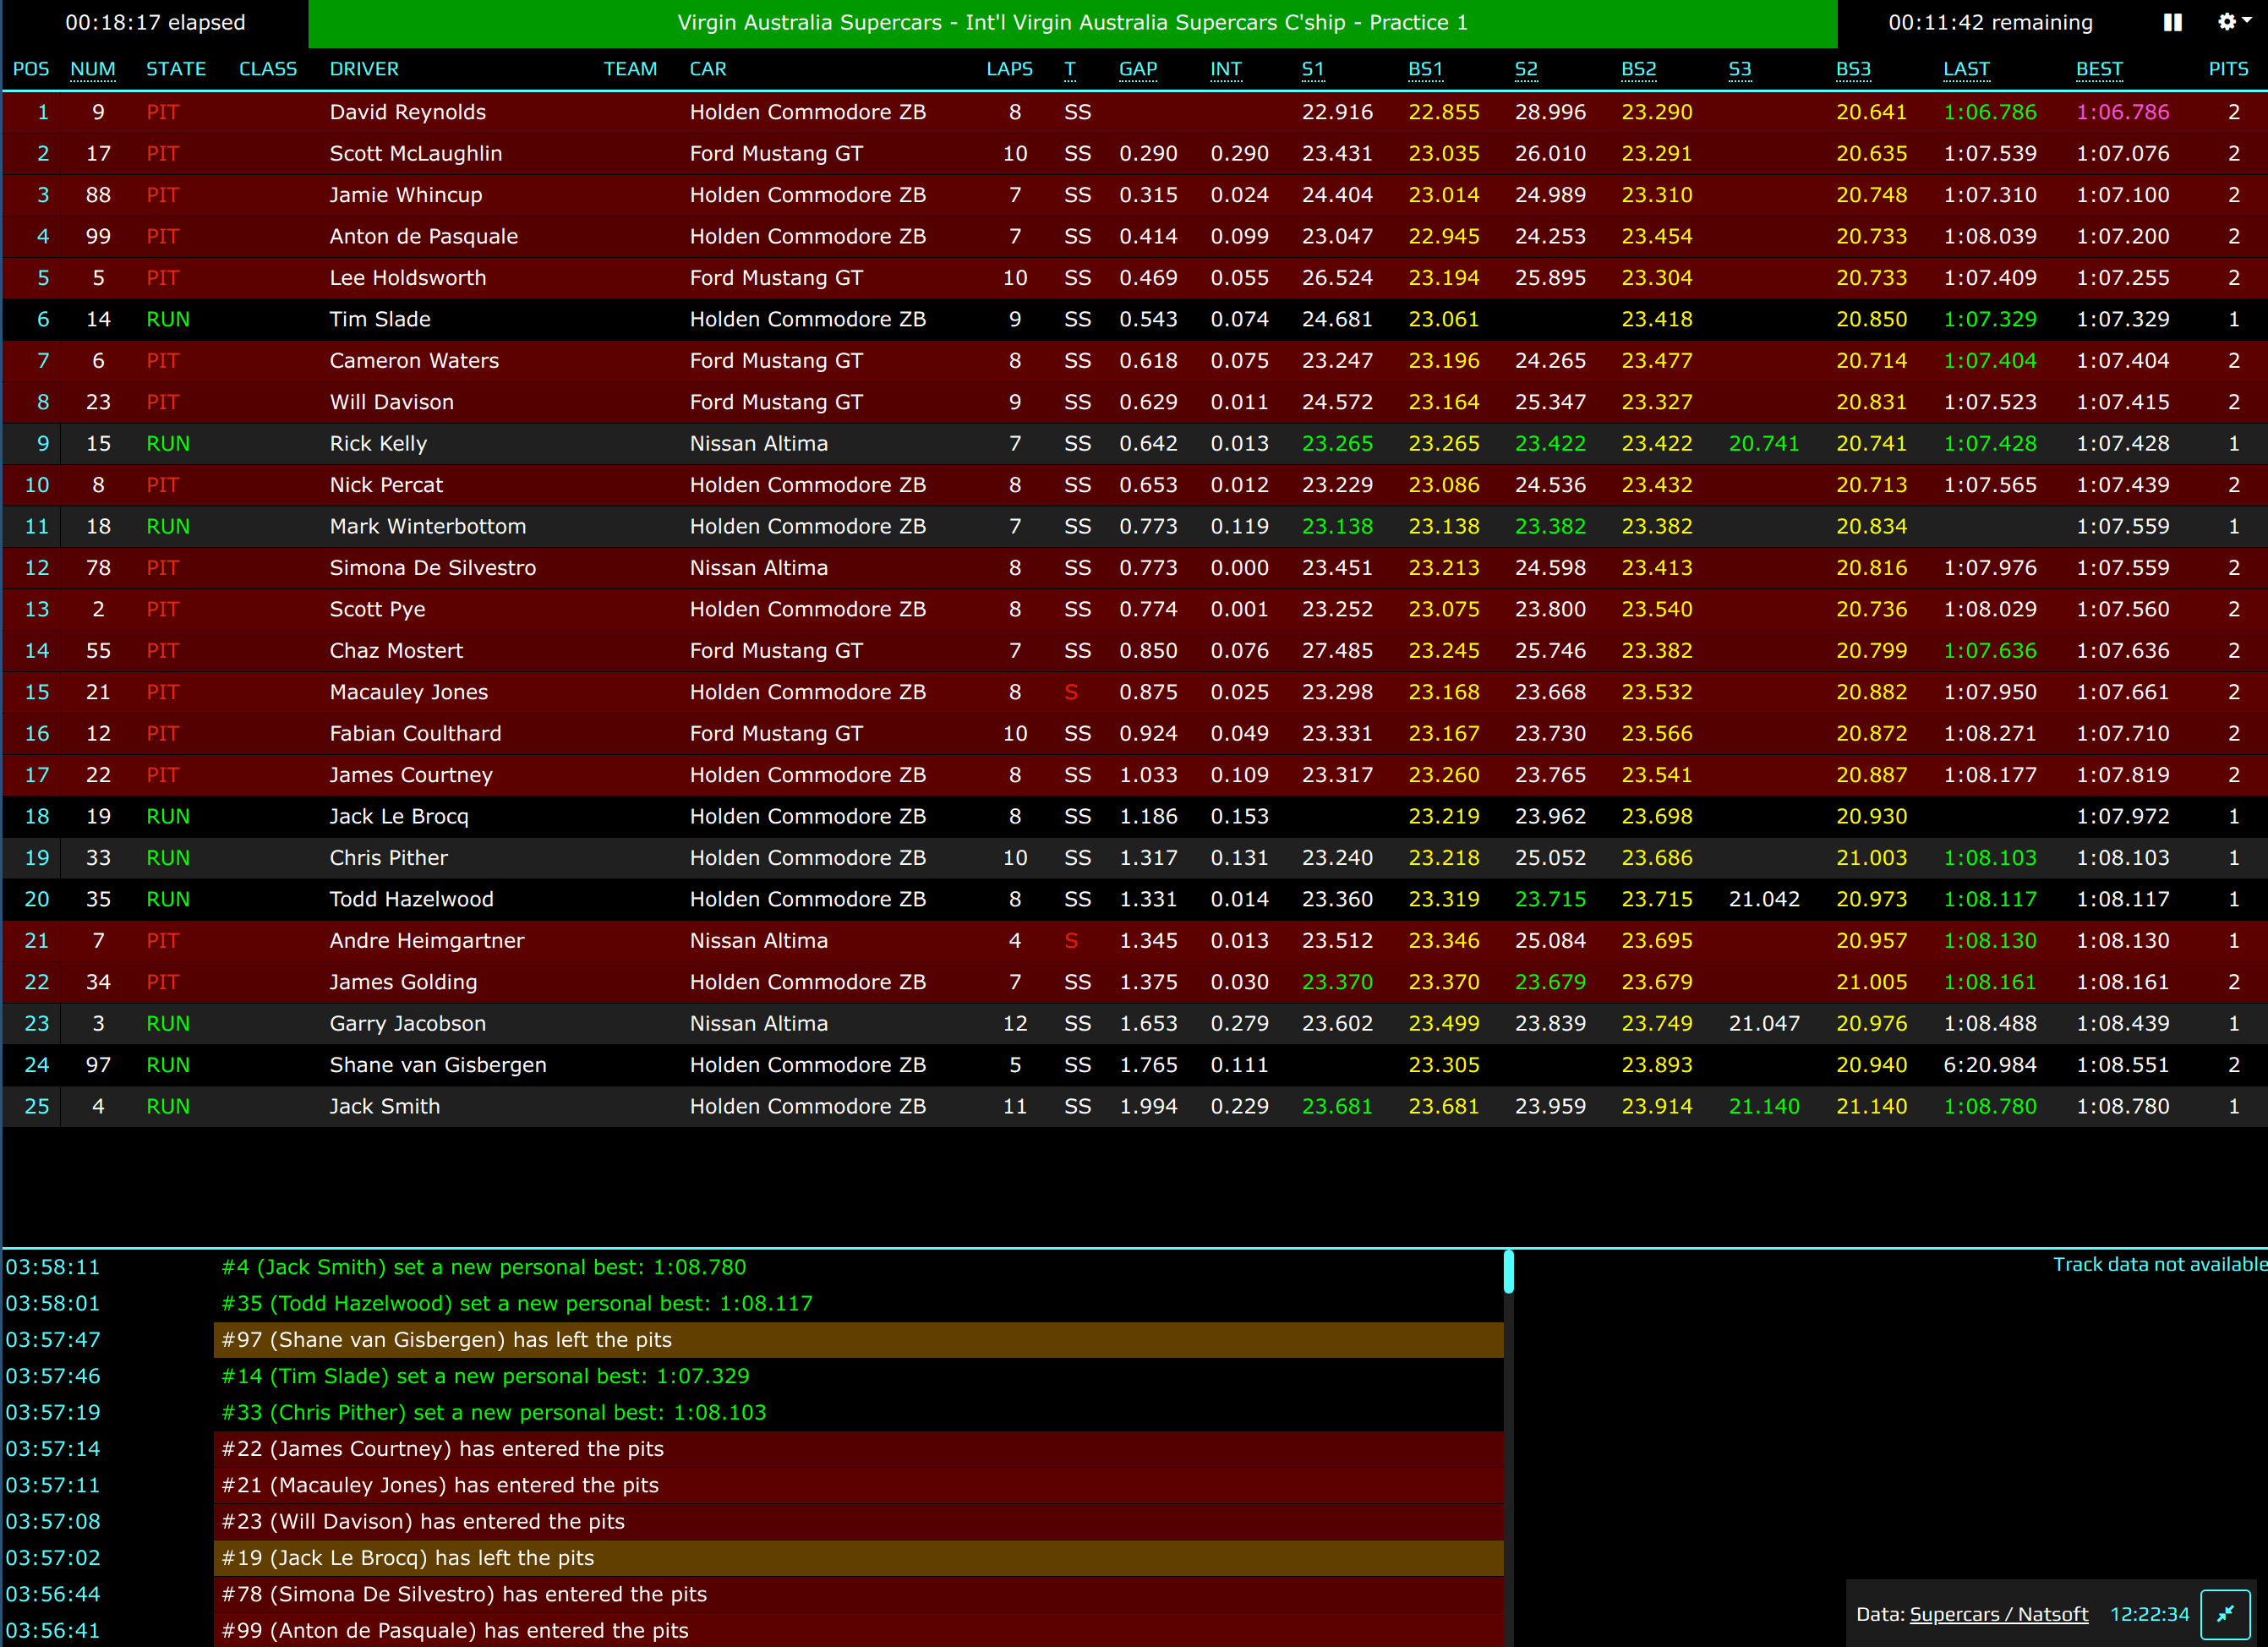2268x1647 pixels.
Task: Click the red S tyre marker for Macauley Jones
Action: click(1071, 692)
